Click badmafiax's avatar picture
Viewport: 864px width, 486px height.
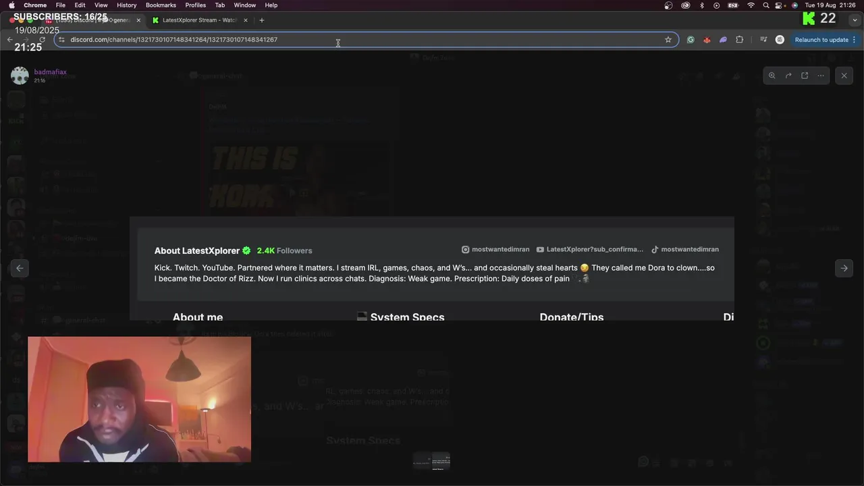[20, 76]
